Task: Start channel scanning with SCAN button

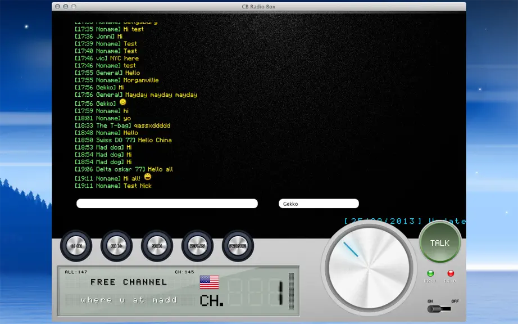Action: [157, 246]
